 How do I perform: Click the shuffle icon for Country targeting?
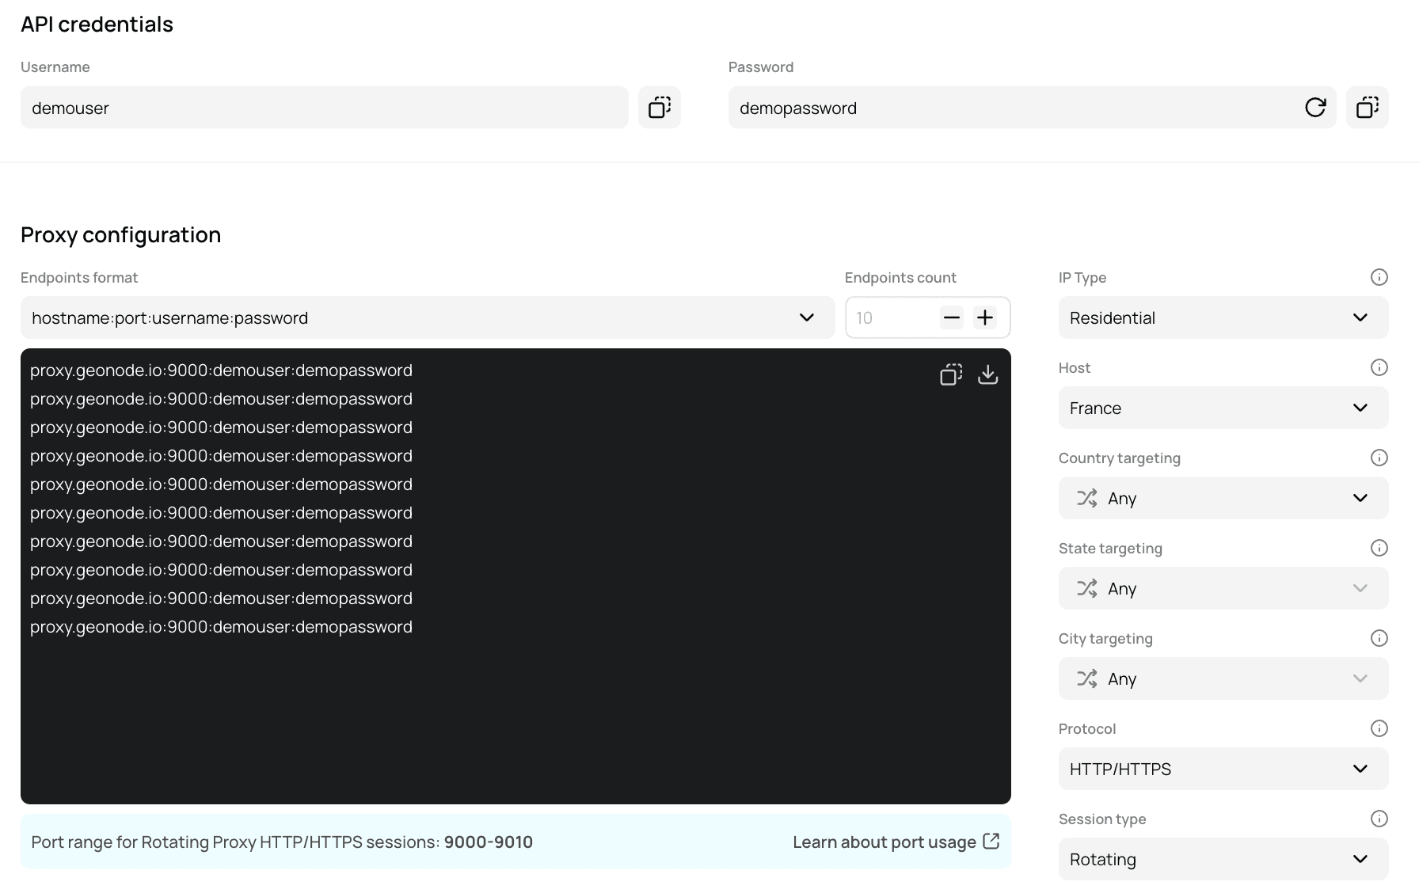pyautogui.click(x=1086, y=498)
